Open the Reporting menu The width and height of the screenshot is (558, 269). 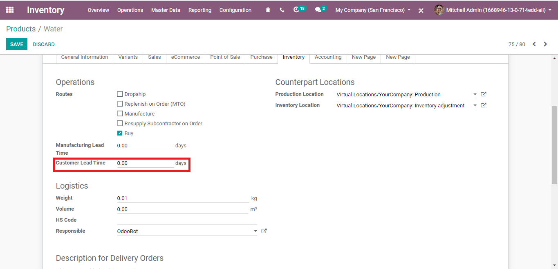200,10
